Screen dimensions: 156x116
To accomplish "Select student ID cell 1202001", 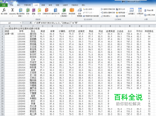I will pyautogui.click(x=21, y=99).
